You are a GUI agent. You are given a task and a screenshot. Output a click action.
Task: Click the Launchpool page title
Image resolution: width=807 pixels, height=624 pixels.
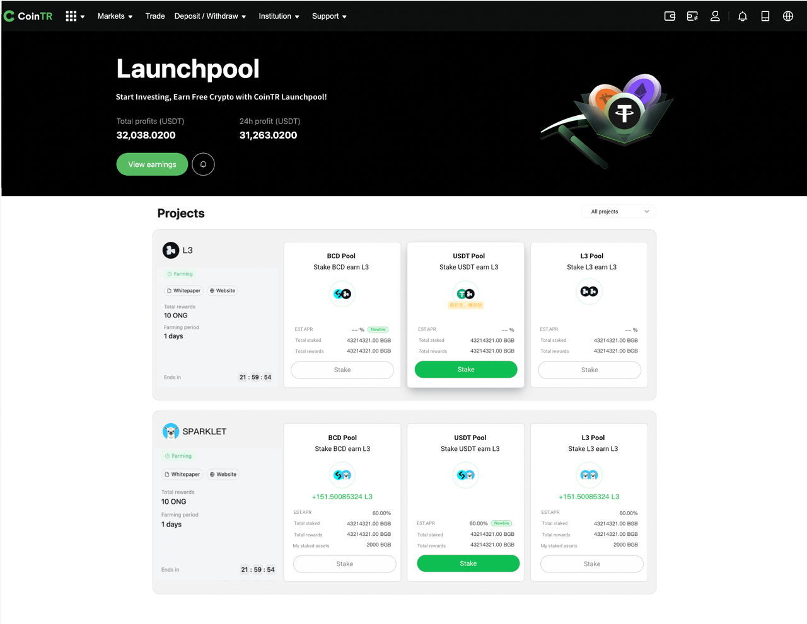point(188,69)
